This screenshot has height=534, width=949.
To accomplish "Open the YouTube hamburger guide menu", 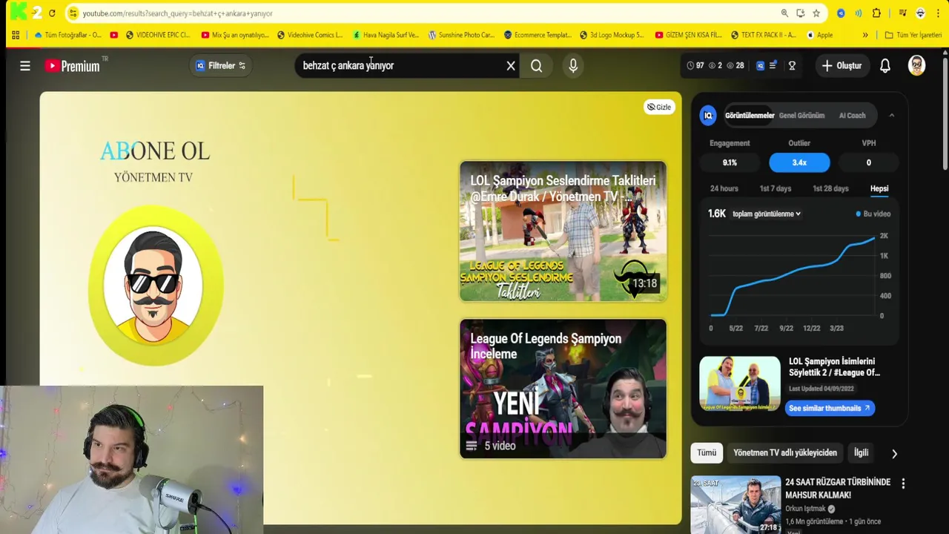I will pos(25,66).
